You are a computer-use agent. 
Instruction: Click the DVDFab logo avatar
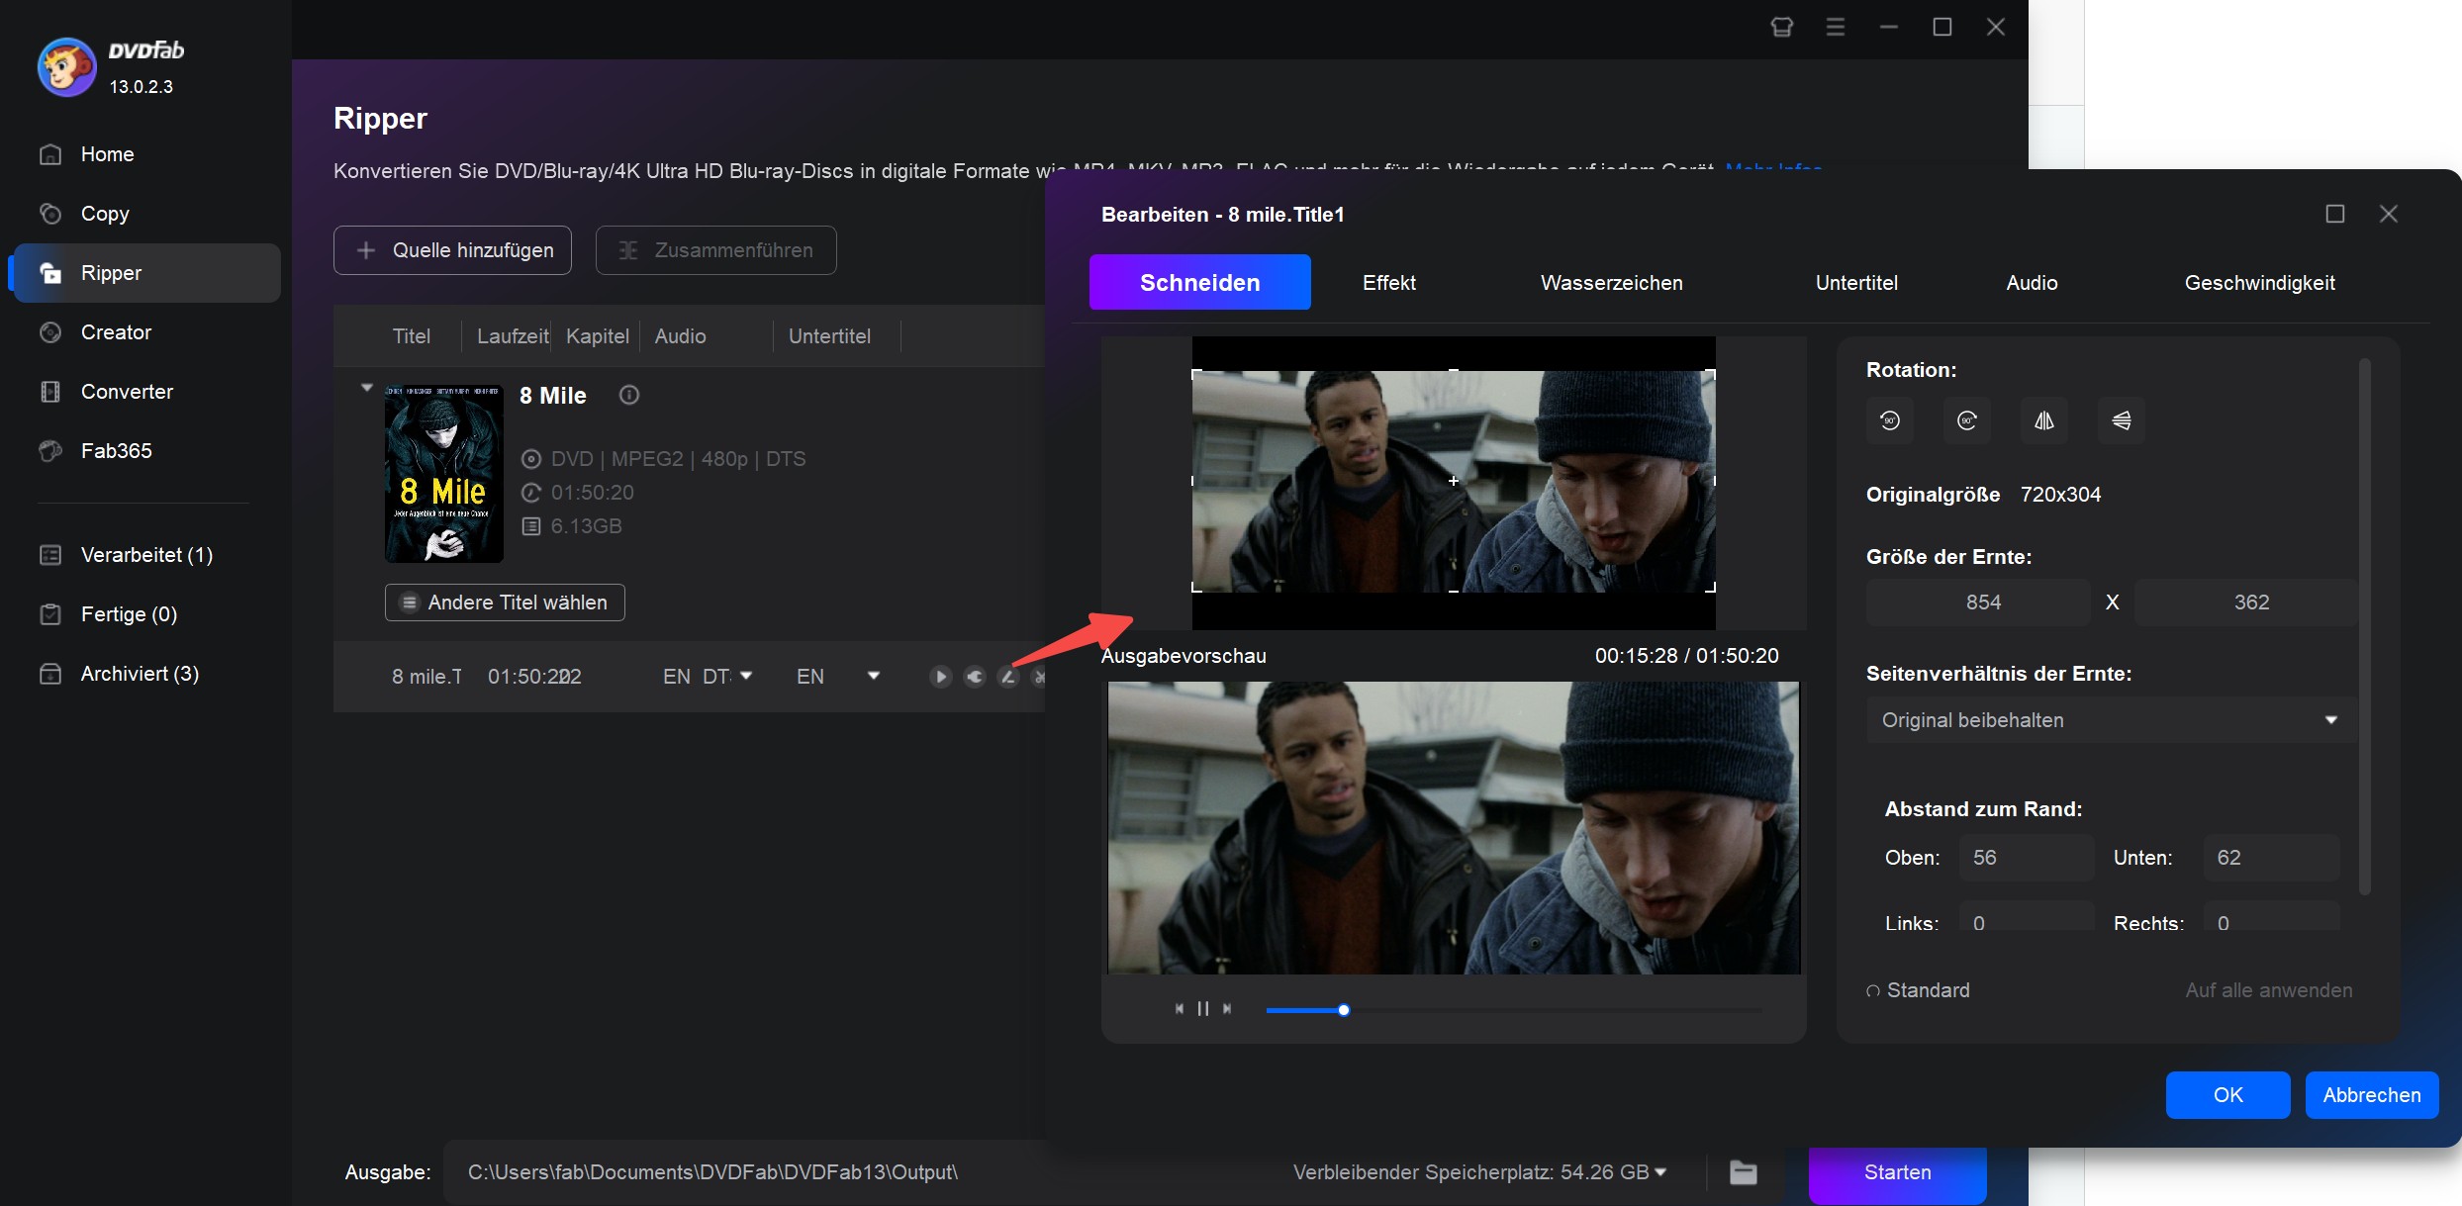pos(66,67)
